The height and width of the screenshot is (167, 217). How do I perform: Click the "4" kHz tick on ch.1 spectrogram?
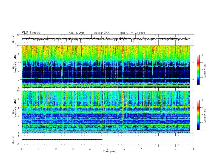(19, 71)
